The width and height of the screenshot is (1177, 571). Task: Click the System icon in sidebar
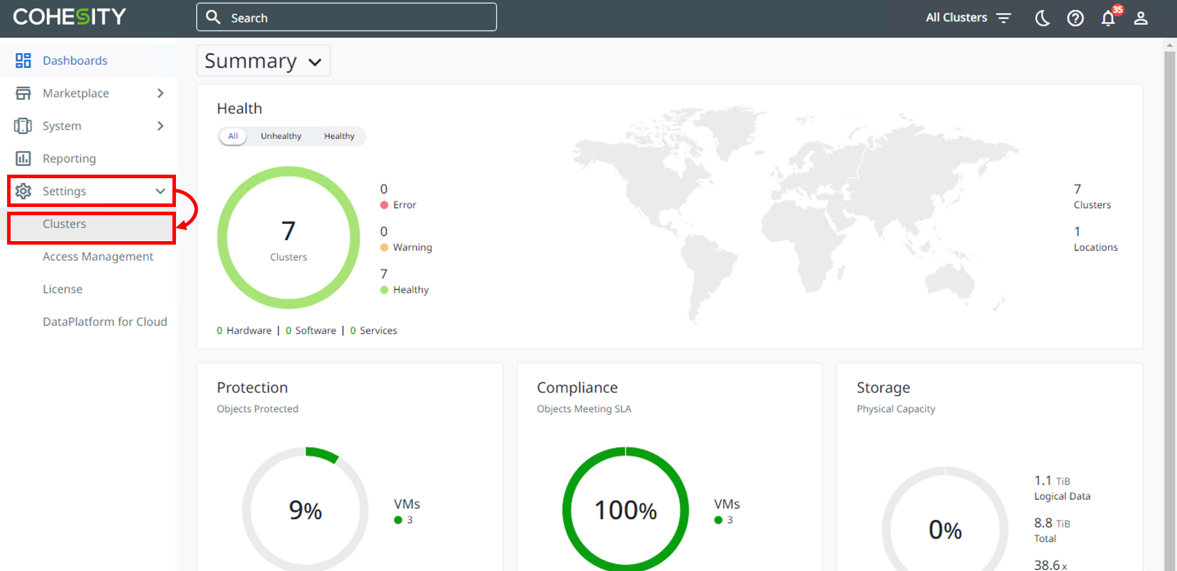23,126
